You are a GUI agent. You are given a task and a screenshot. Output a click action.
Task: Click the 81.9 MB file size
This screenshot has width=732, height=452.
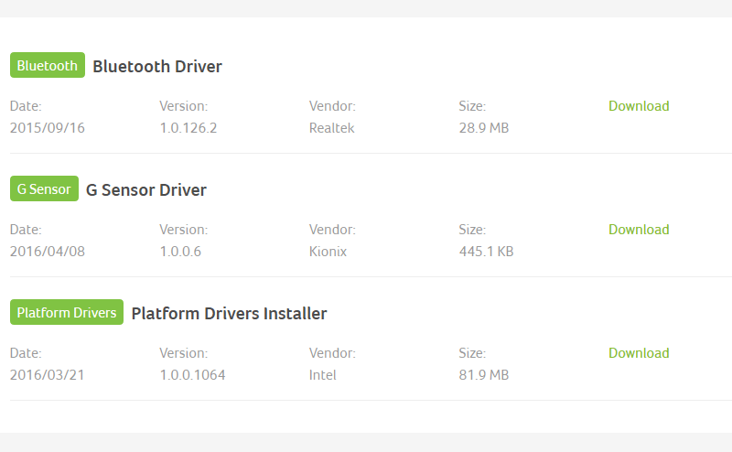tap(484, 374)
